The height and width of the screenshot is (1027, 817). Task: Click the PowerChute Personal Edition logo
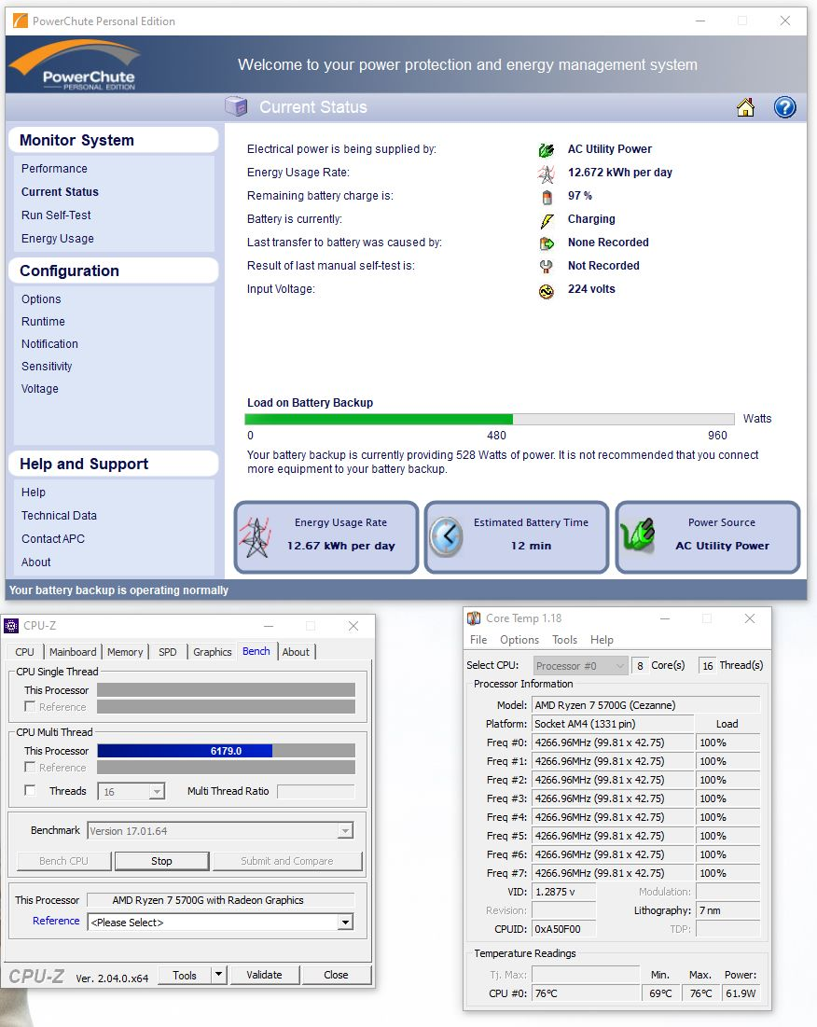(75, 65)
